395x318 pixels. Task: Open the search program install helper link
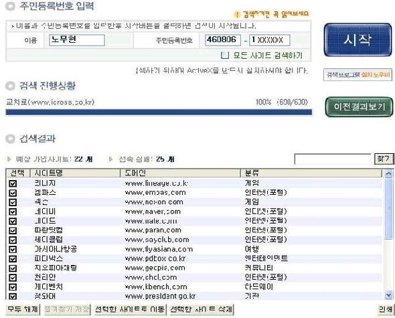pos(358,74)
